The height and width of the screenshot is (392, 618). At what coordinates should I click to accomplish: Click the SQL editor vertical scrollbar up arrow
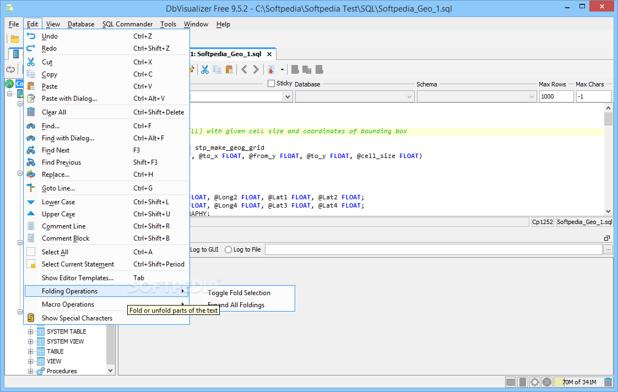pos(608,108)
